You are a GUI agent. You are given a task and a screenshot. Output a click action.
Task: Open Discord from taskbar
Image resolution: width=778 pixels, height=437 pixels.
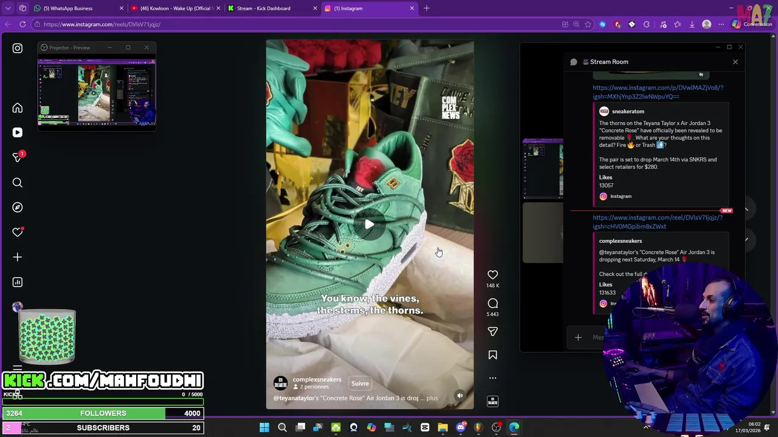coord(461,427)
